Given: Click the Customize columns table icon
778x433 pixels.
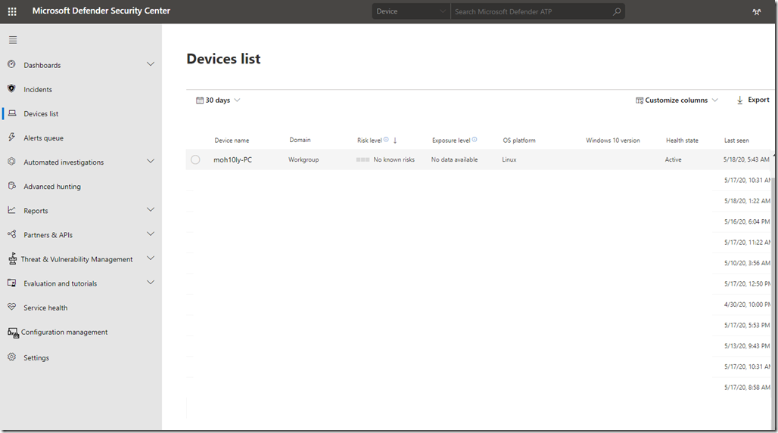Looking at the screenshot, I should pos(640,100).
